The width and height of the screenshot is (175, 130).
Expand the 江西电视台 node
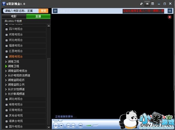(7, 51)
